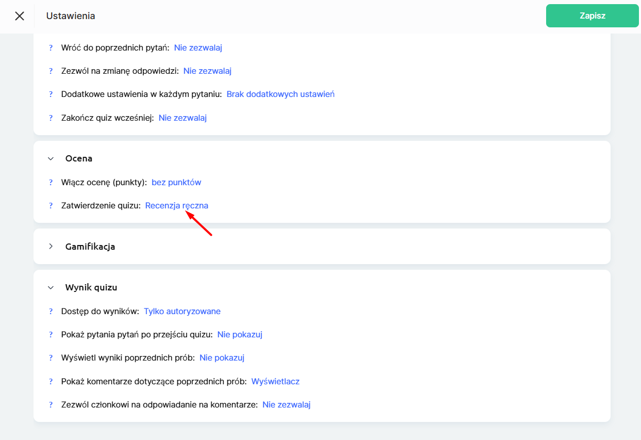Click 'Brak dodatkowych ustawień' link
Image resolution: width=641 pixels, height=440 pixels.
pos(281,94)
